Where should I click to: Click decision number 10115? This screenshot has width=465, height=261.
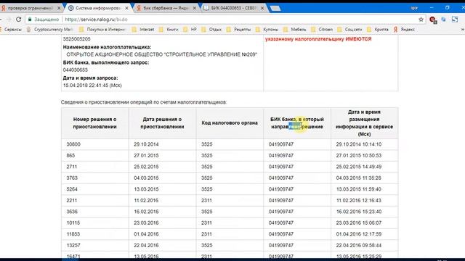click(73, 223)
